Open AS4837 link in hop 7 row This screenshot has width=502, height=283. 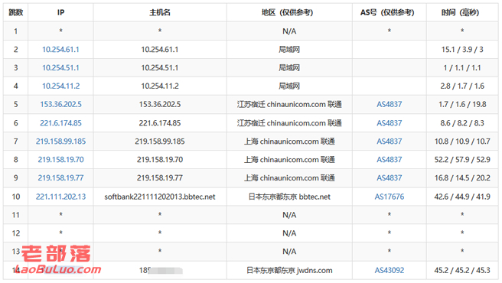point(390,141)
